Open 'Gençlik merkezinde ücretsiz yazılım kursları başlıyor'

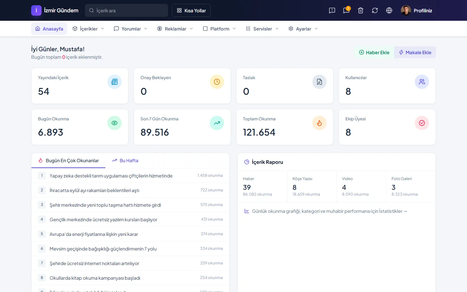[x=103, y=220]
